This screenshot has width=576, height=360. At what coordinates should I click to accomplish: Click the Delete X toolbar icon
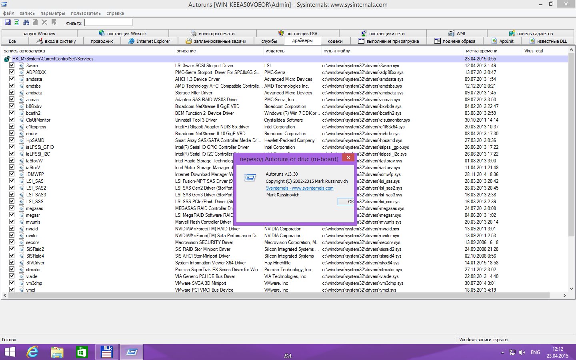44,22
